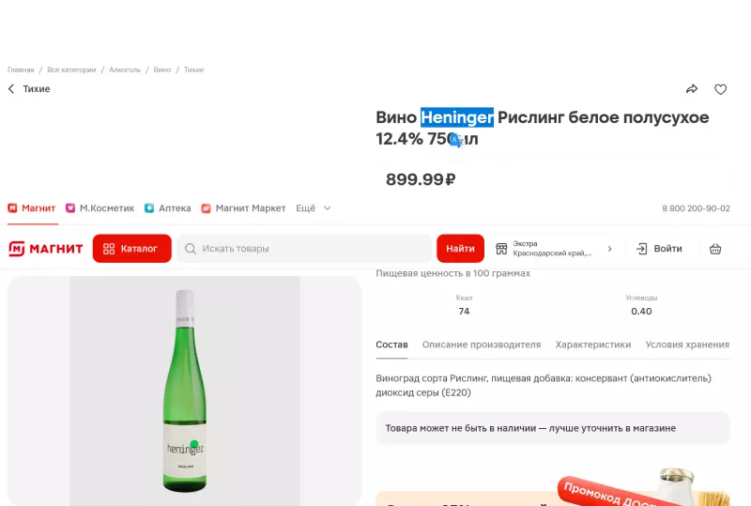Click the Магнит logo
Viewport: 751px width, 506px height.
pos(46,249)
